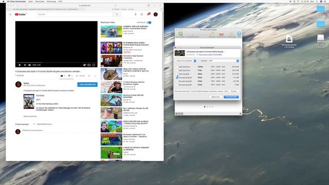The width and height of the screenshot is (329, 185).
Task: Open the YouTube hamburger menu icon
Action: tap(10, 14)
